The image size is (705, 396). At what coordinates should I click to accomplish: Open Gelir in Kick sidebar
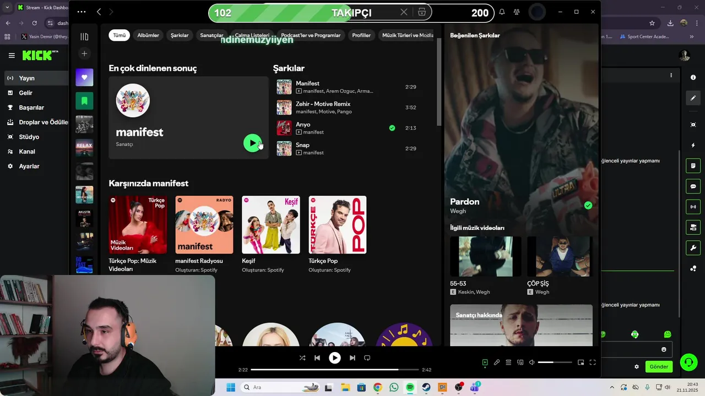[x=37, y=93]
